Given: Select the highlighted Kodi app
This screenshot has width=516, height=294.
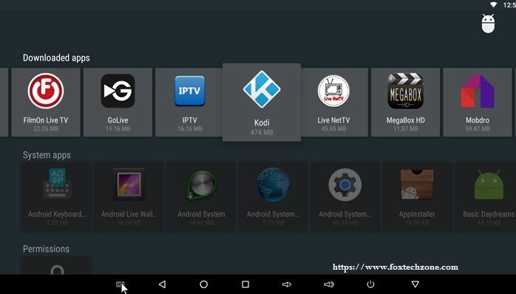Looking at the screenshot, I should click(262, 102).
